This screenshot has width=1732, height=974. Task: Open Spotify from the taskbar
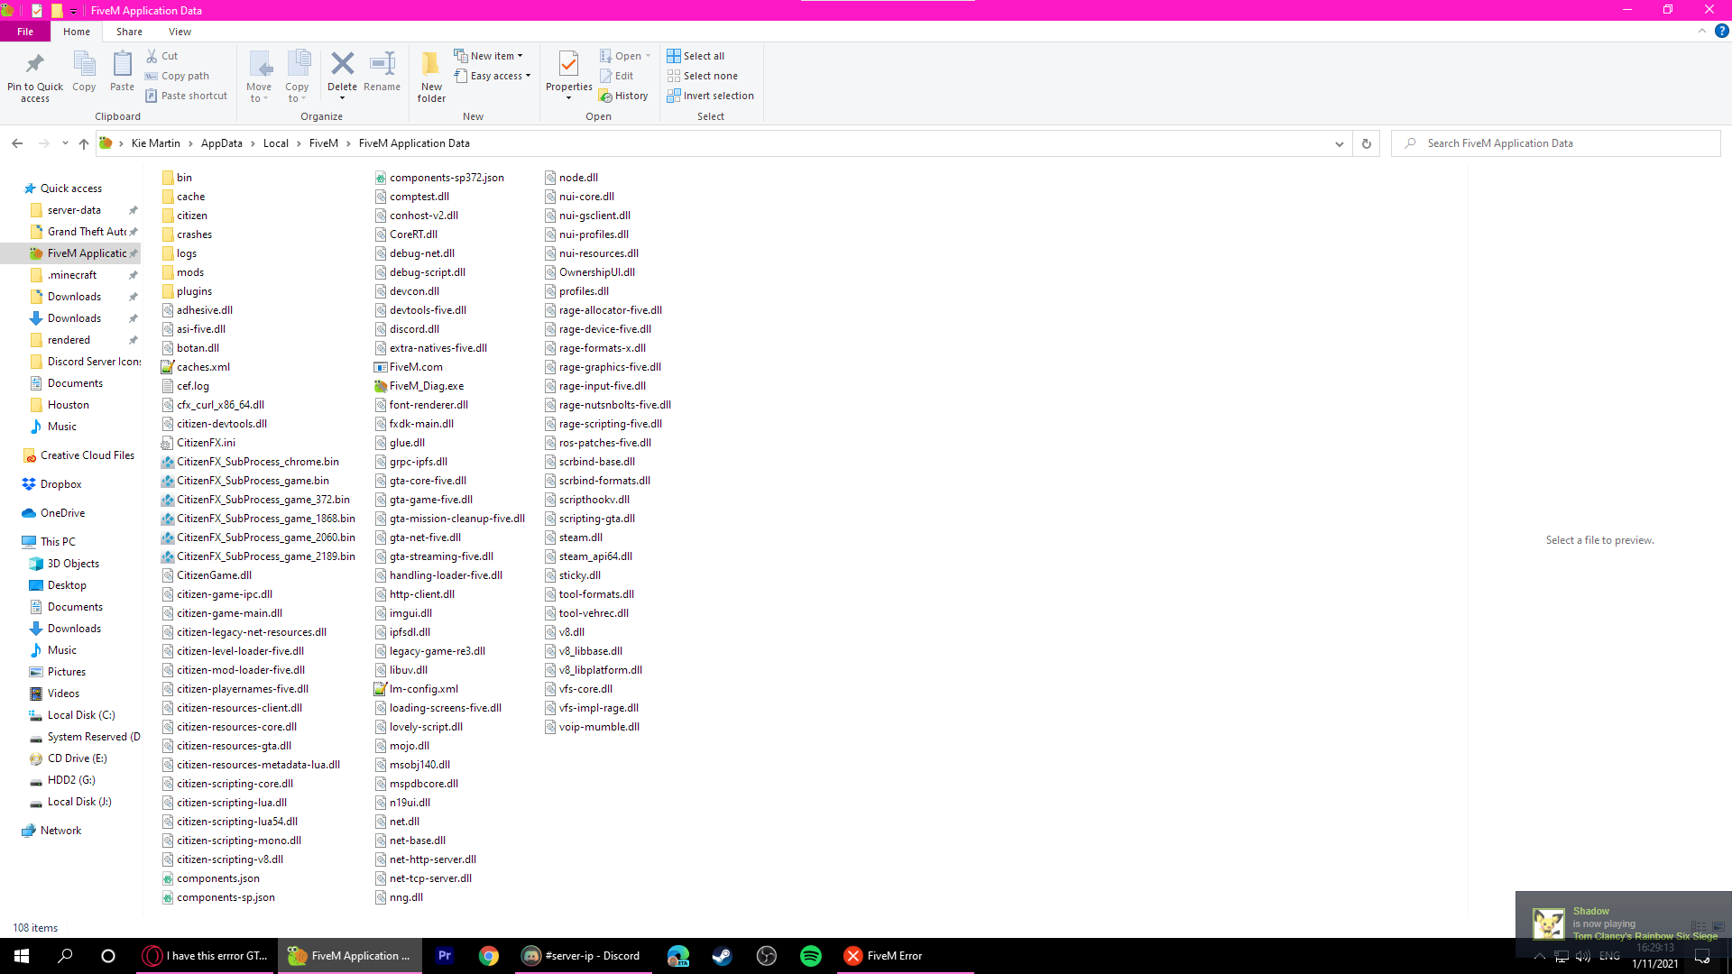click(x=810, y=956)
